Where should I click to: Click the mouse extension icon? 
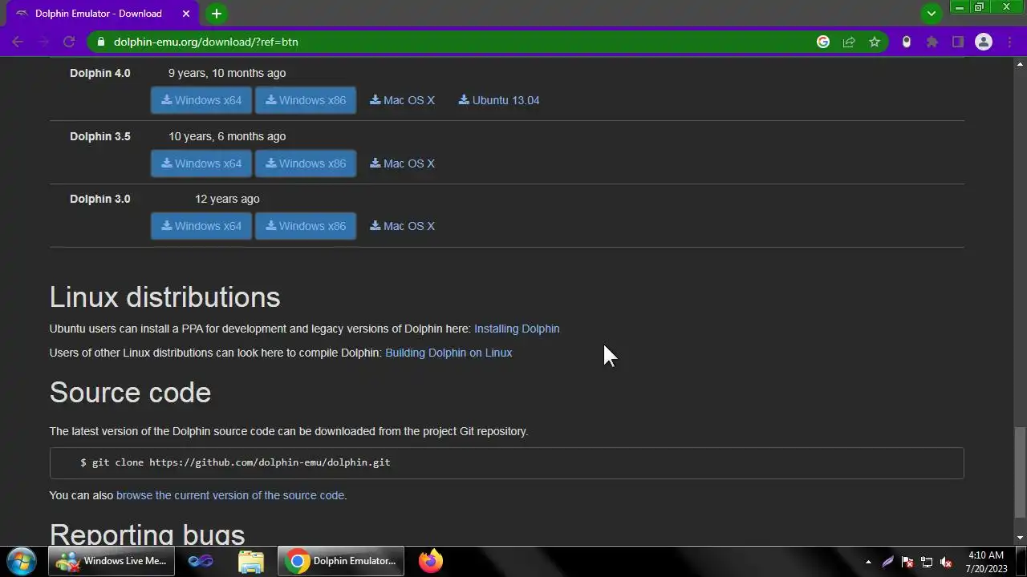(x=907, y=42)
